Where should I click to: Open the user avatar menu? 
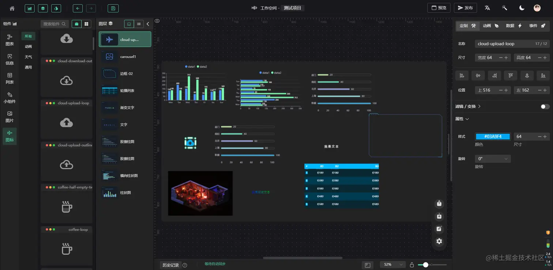coord(537,8)
